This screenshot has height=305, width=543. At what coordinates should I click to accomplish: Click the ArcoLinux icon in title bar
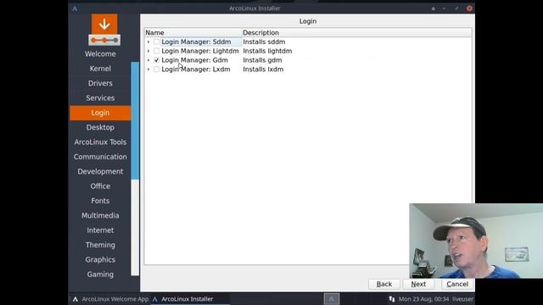75,8
